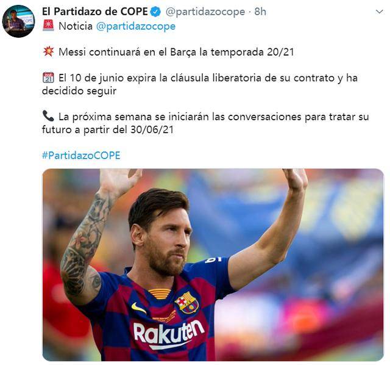This screenshot has height=365, width=390.
Task: Click the telephone receiver emoji
Action: coord(48,116)
